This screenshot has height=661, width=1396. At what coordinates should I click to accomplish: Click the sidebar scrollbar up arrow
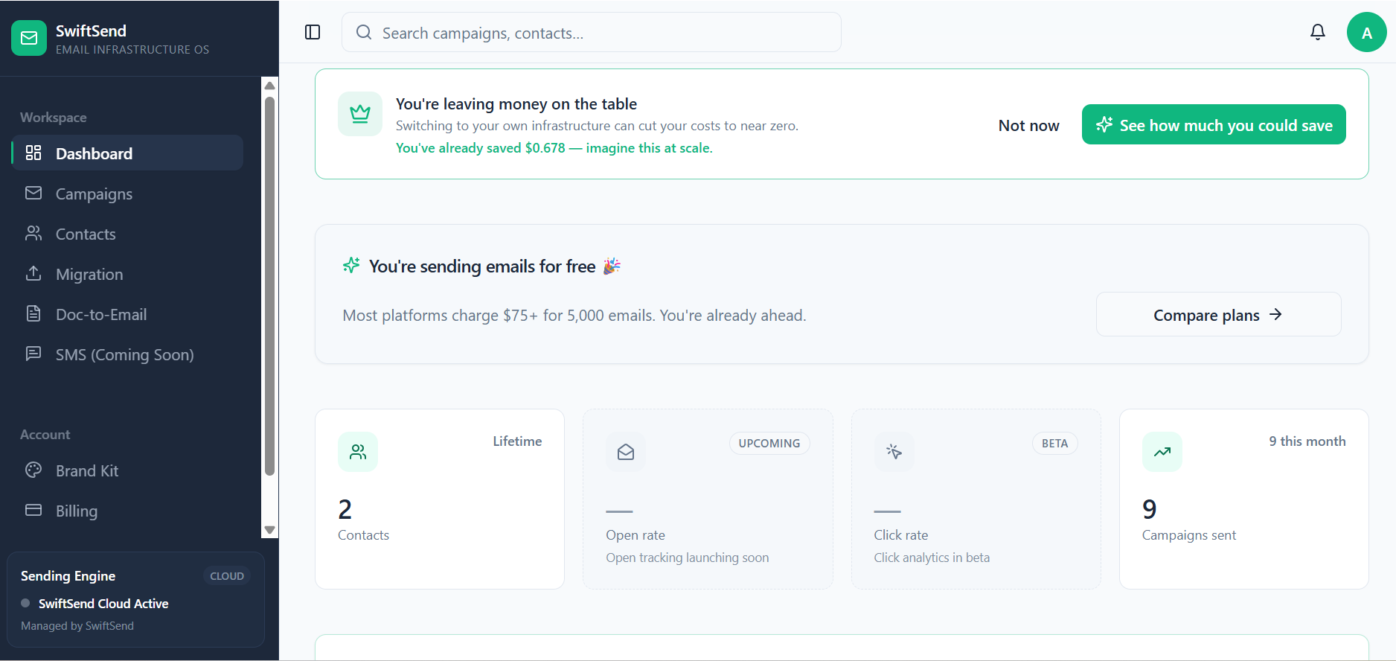pos(270,85)
